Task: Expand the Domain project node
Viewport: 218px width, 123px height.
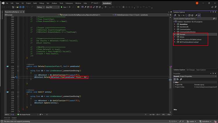Action: pyautogui.click(x=175, y=34)
